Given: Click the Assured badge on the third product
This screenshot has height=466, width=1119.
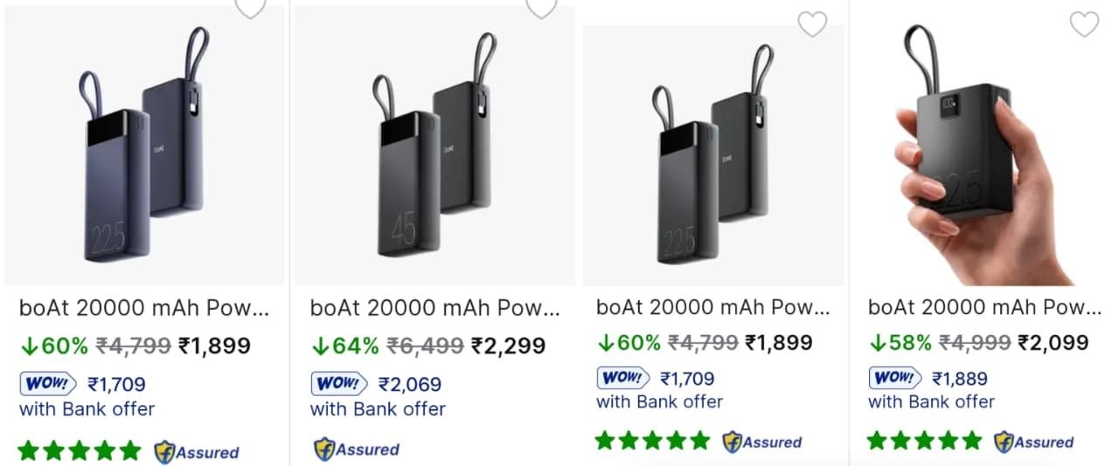Looking at the screenshot, I should pyautogui.click(x=762, y=442).
